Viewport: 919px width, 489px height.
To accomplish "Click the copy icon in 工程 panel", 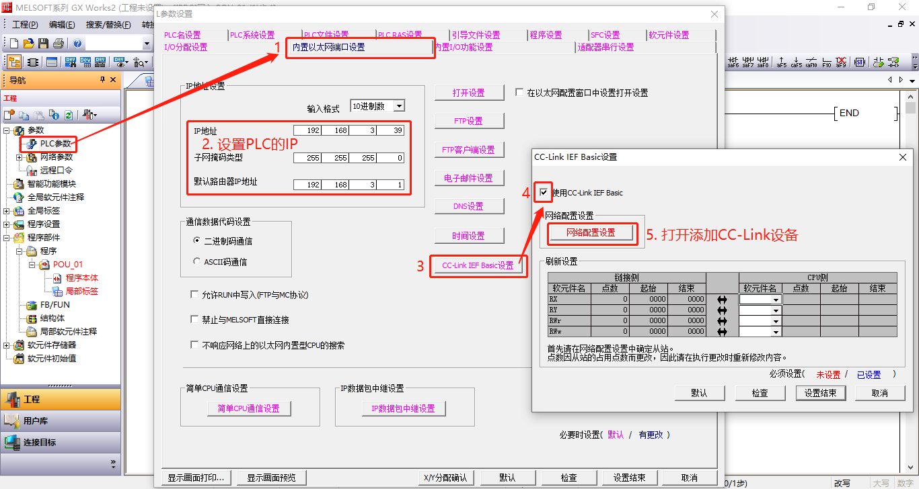I will click(24, 115).
